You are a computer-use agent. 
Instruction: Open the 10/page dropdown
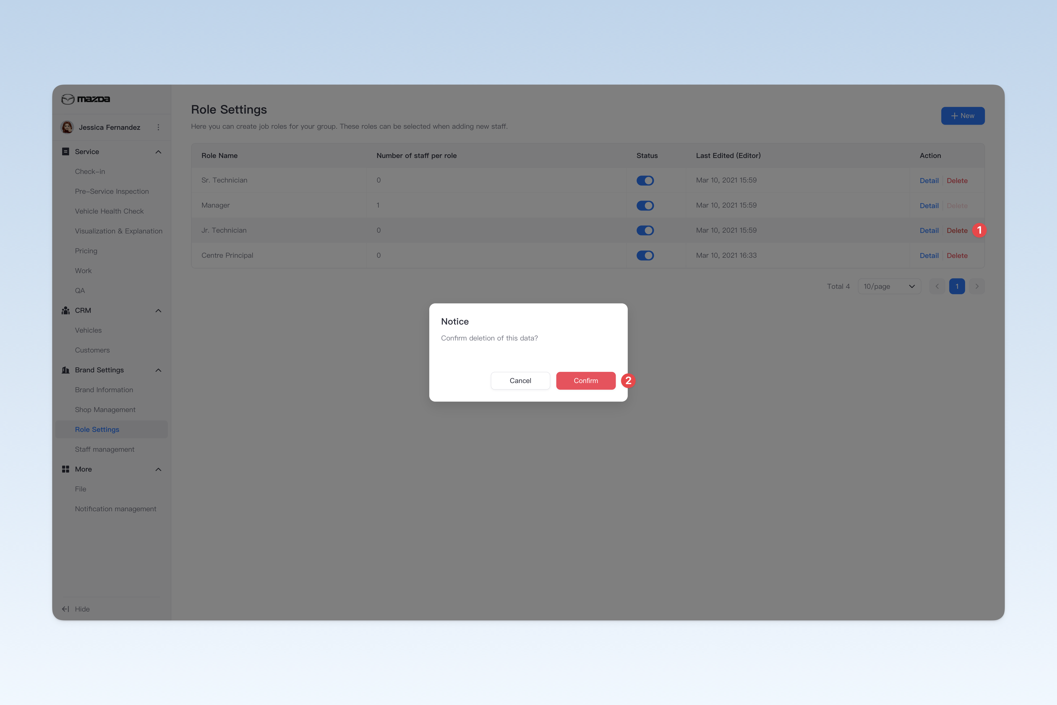coord(889,286)
